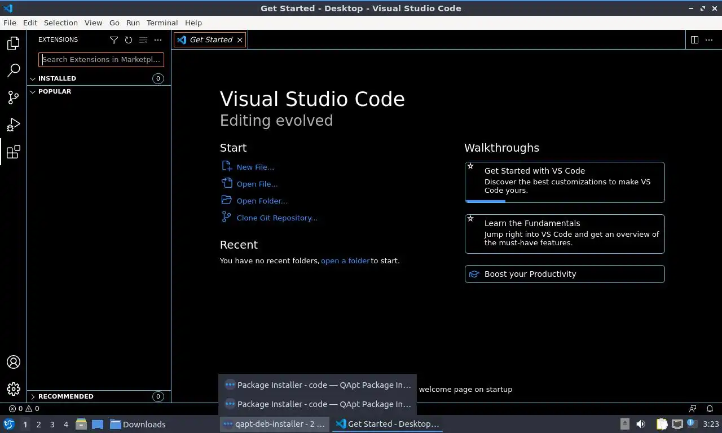Split the editor right
Screen dimensions: 722x433
coord(694,39)
